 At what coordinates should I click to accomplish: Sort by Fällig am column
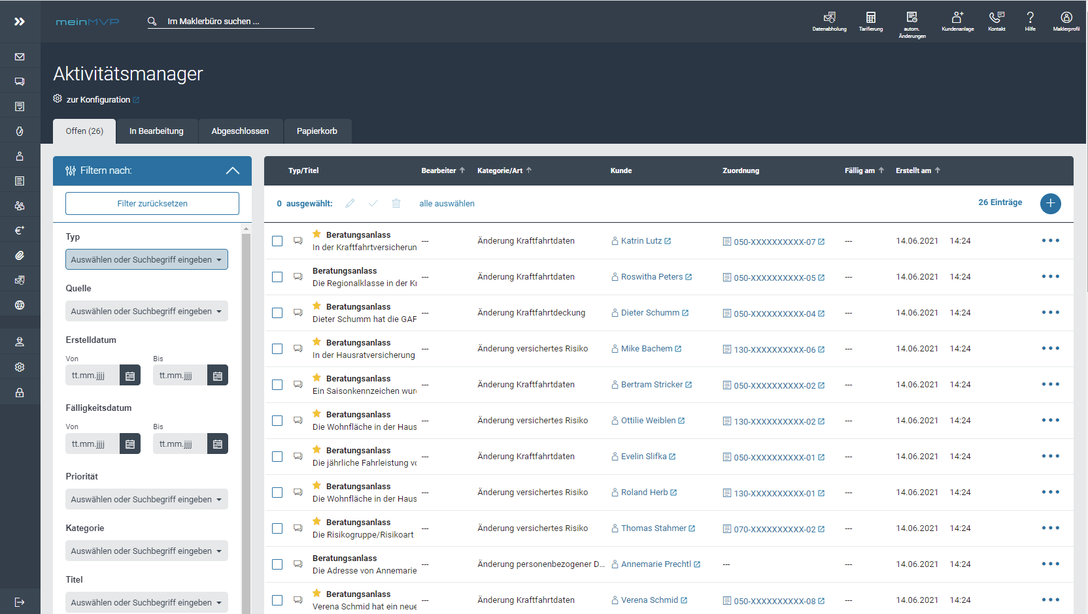click(864, 170)
